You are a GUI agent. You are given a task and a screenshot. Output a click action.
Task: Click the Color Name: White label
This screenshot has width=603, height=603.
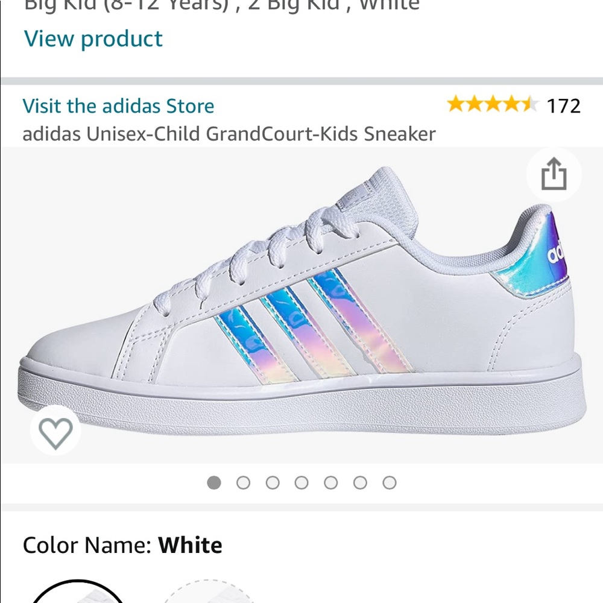pos(122,545)
